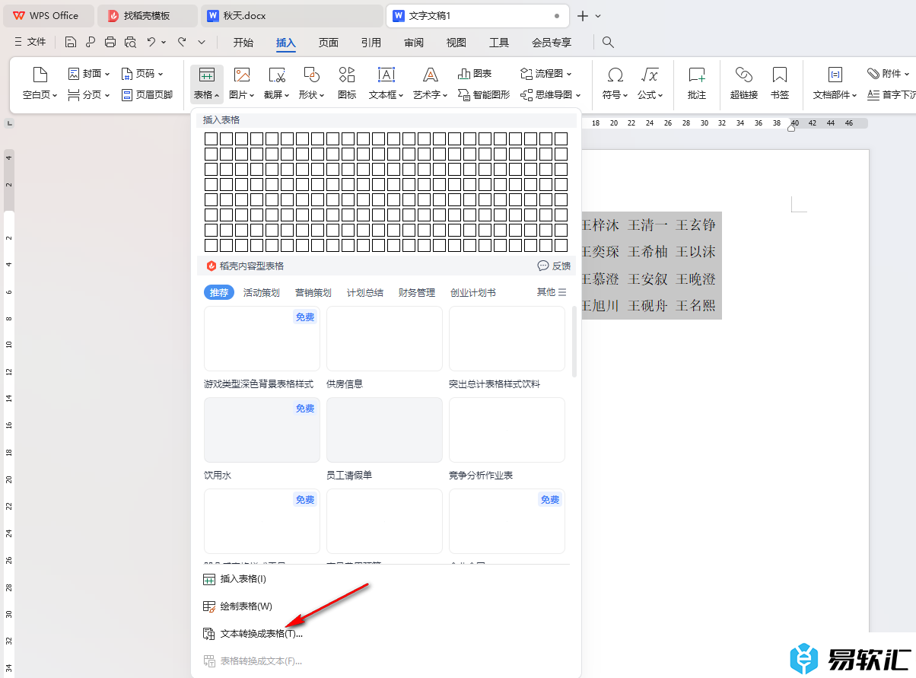The image size is (916, 678).
Task: Select the 计划总结 template category
Action: [x=365, y=292]
